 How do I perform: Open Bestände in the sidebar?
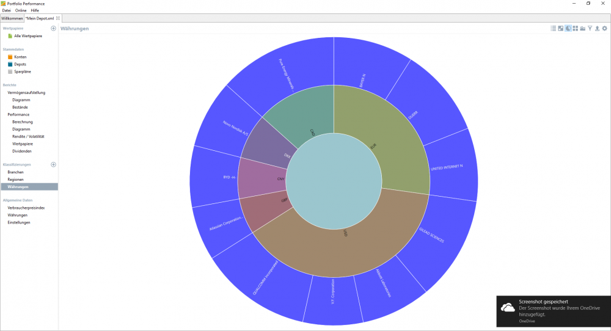tap(20, 107)
